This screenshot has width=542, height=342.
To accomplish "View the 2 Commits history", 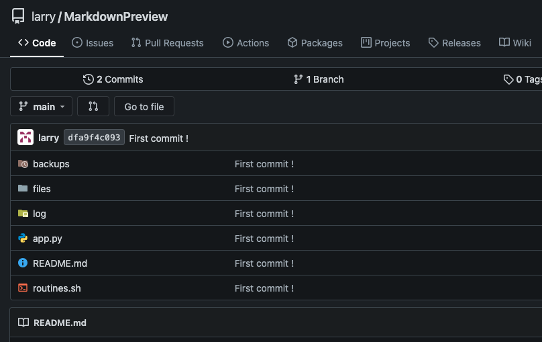I will (113, 79).
